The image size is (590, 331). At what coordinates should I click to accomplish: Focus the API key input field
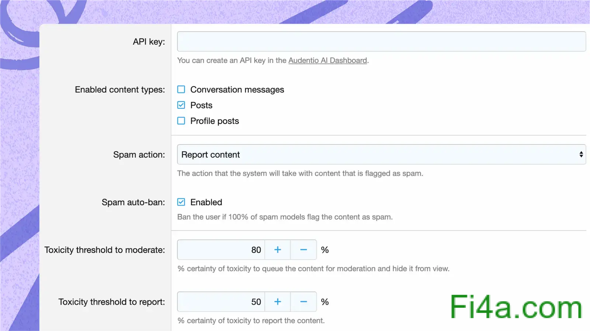tap(381, 42)
